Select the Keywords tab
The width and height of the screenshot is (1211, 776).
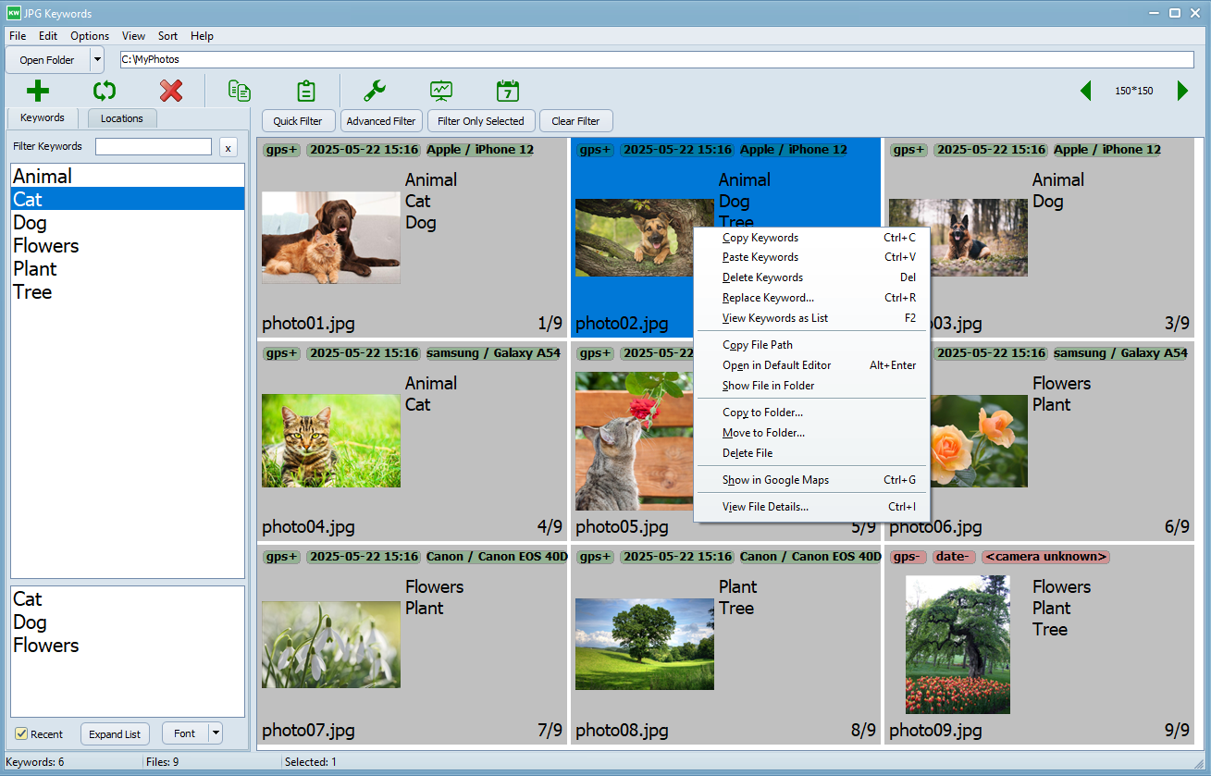point(43,117)
